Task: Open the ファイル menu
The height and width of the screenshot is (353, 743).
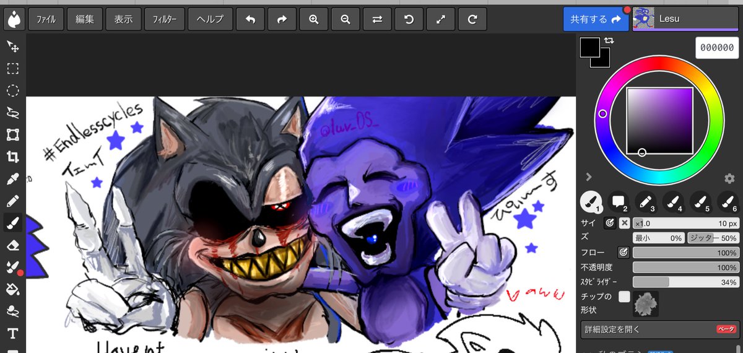Action: point(46,19)
